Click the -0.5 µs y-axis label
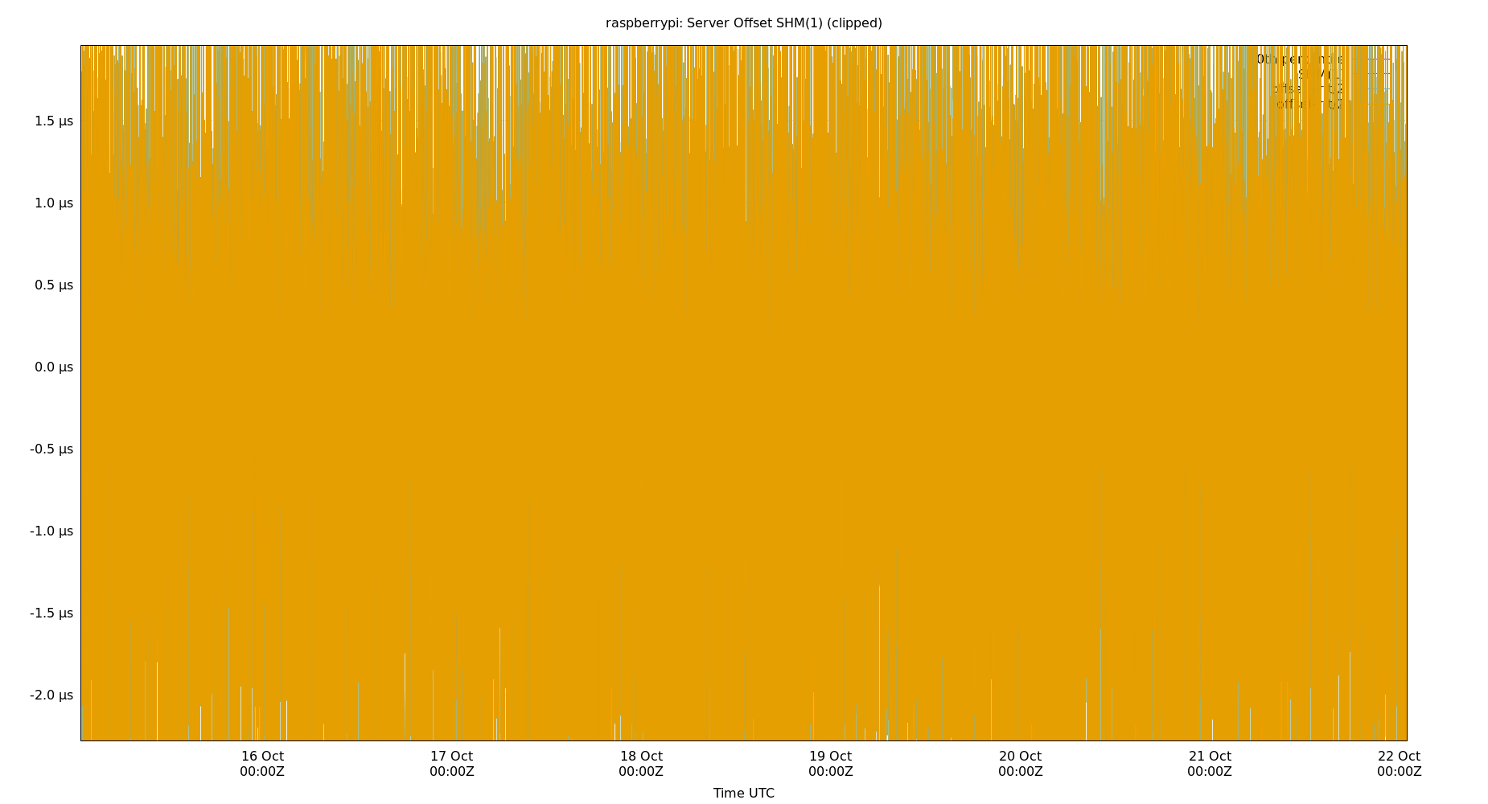 coord(51,449)
